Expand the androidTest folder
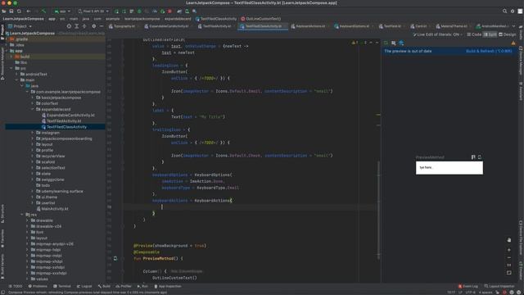 [x=16, y=75]
